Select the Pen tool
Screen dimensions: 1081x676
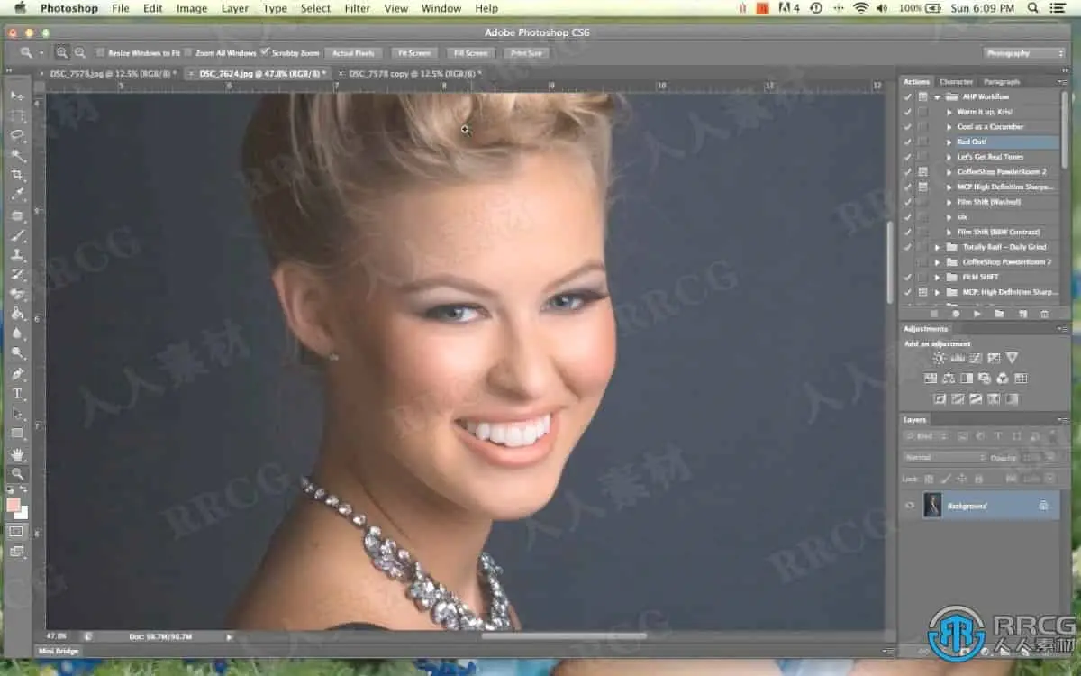[17, 374]
